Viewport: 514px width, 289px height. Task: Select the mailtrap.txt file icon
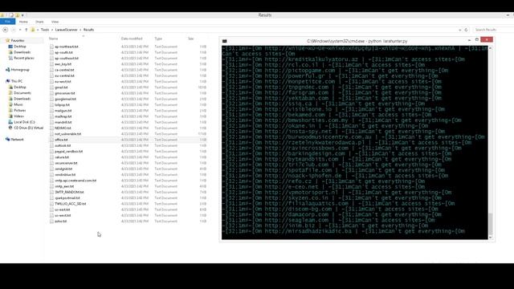(x=51, y=116)
